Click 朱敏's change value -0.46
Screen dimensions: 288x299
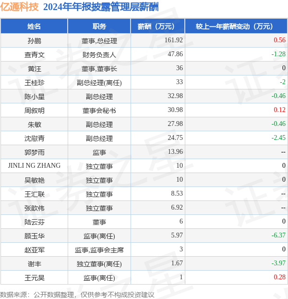[278, 124]
